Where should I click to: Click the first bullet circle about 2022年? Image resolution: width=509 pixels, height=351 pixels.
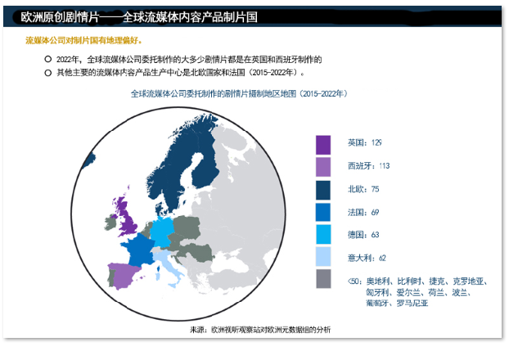[x=47, y=60]
